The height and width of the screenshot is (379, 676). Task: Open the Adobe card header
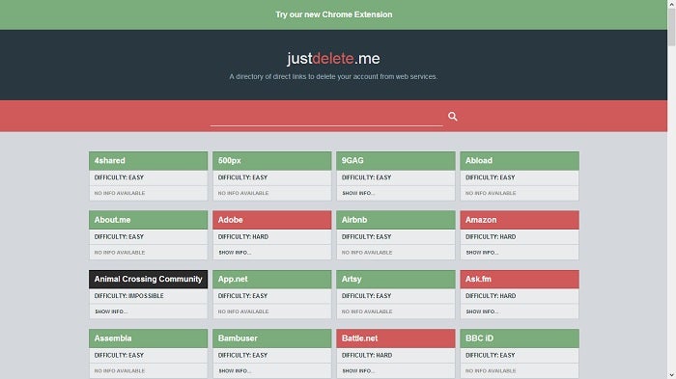click(x=272, y=220)
